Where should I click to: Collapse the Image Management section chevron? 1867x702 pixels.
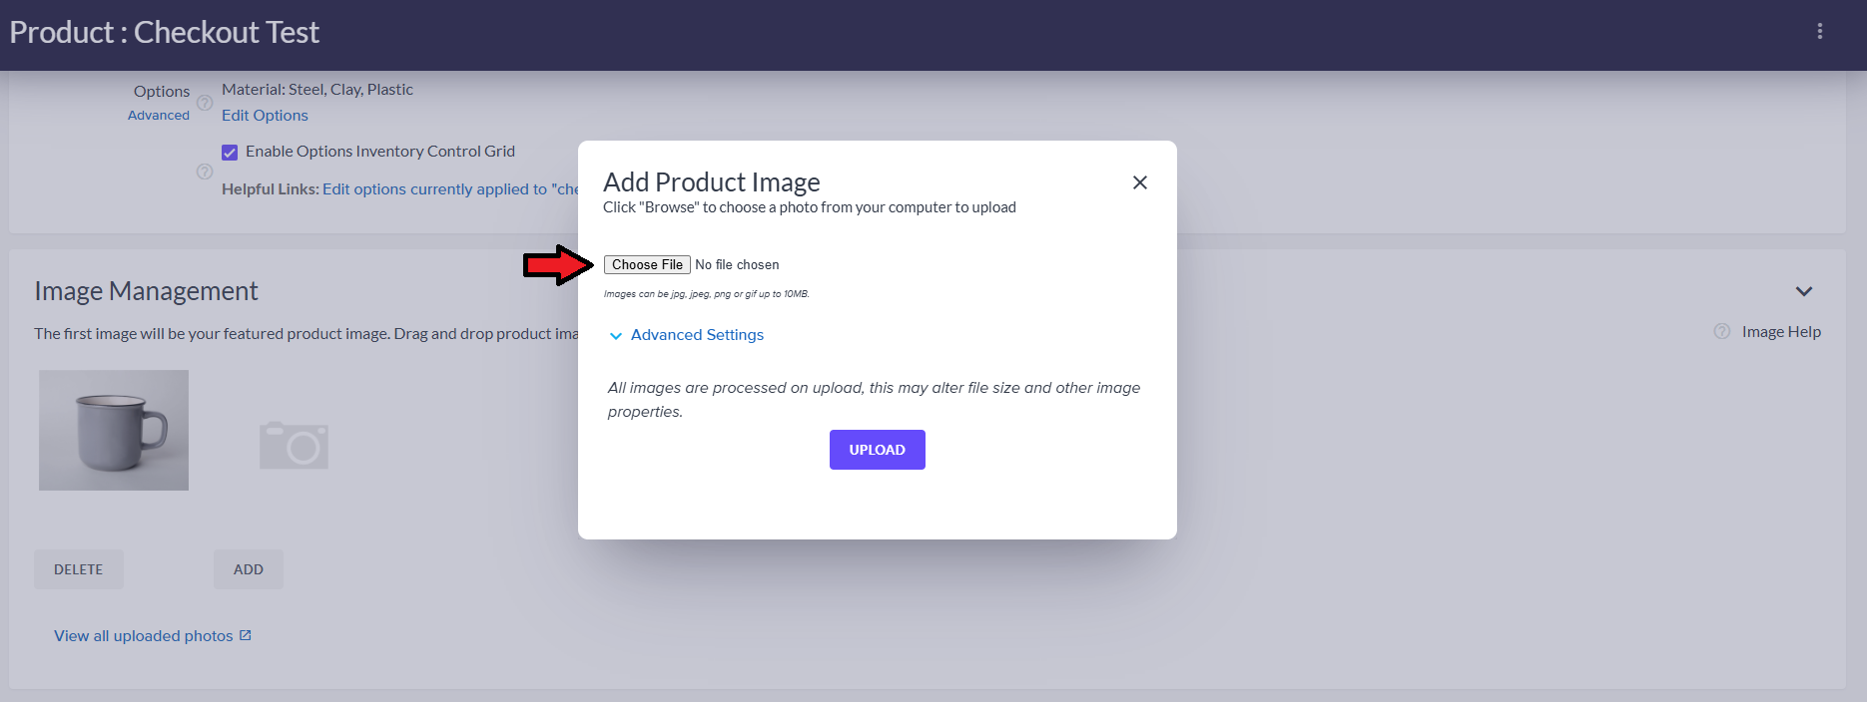pos(1803,291)
